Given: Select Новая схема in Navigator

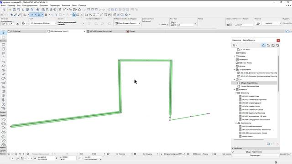Looking at the screenshot, I should [247, 137].
